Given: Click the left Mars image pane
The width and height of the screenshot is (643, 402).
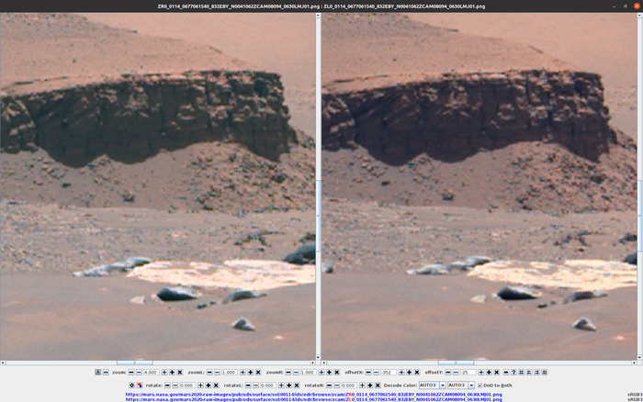Looking at the screenshot, I should click(x=158, y=186).
